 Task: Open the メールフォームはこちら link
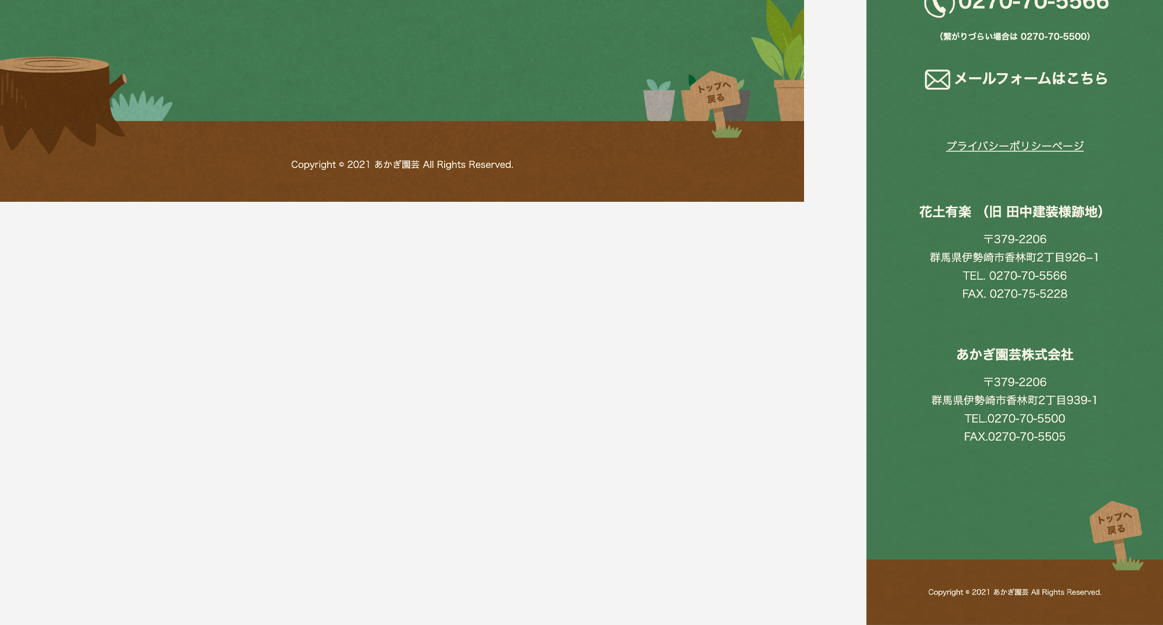tap(1030, 79)
